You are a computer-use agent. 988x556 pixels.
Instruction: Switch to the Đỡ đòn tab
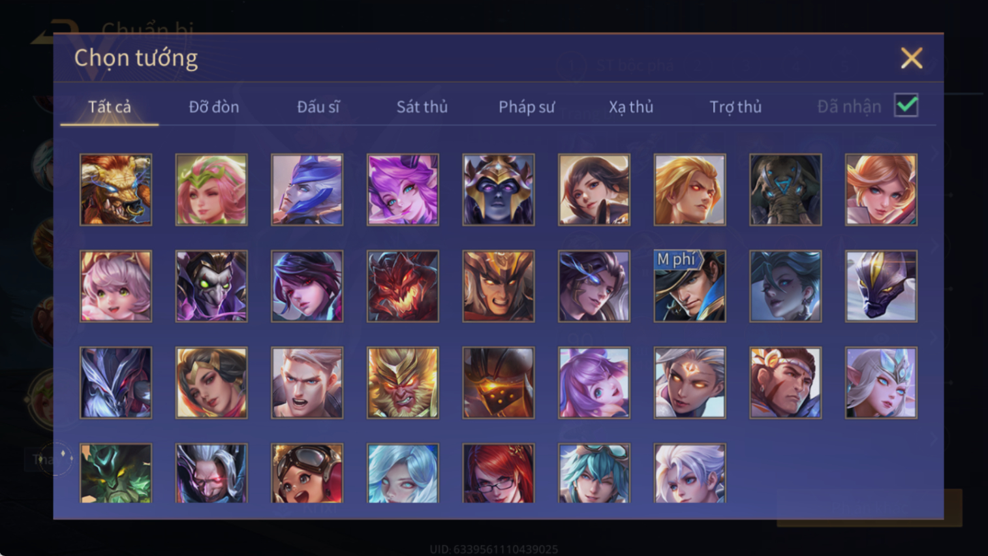214,107
